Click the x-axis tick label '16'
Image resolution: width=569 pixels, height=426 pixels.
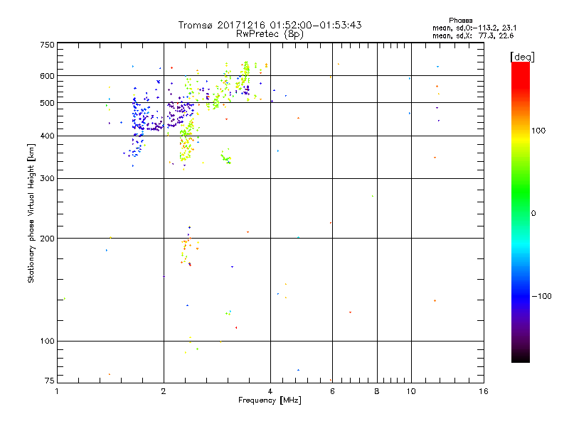click(484, 391)
